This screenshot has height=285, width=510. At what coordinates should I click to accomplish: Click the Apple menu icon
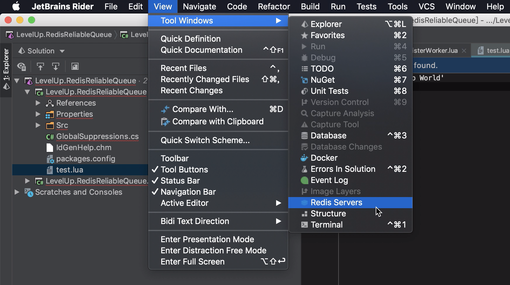tap(16, 6)
